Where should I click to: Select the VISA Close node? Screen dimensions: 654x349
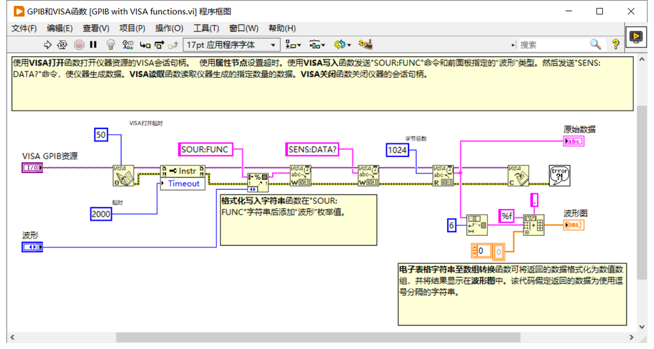518,175
